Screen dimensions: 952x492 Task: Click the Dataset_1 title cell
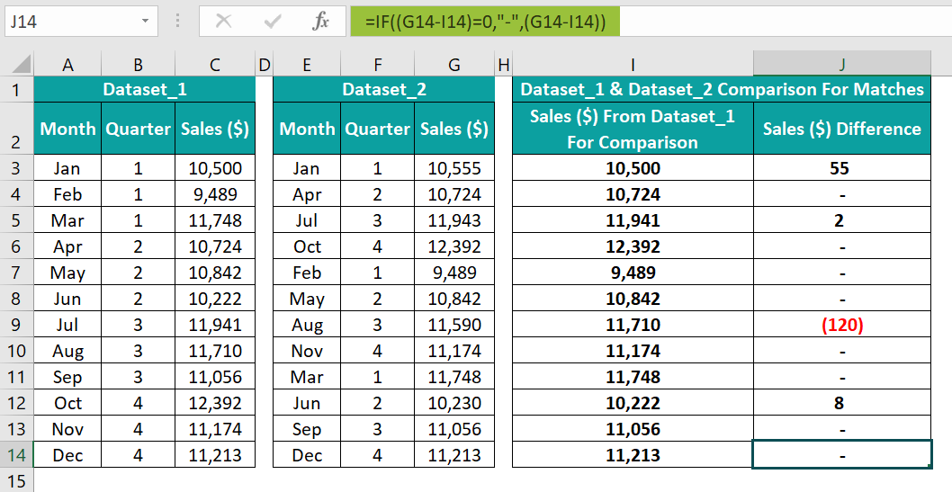pyautogui.click(x=145, y=89)
